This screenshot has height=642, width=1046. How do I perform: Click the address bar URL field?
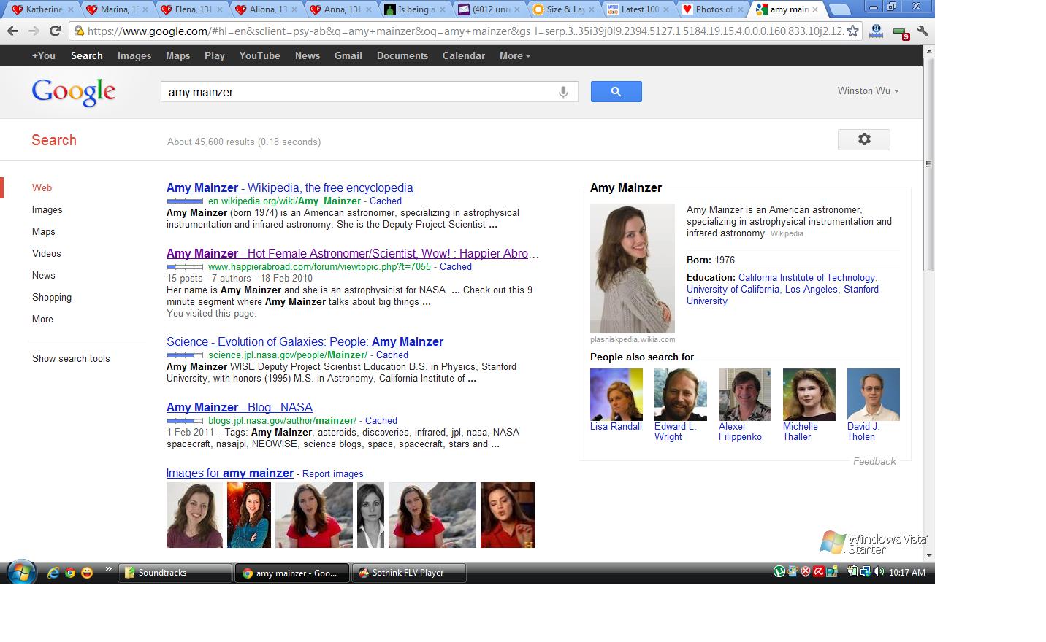(x=465, y=31)
